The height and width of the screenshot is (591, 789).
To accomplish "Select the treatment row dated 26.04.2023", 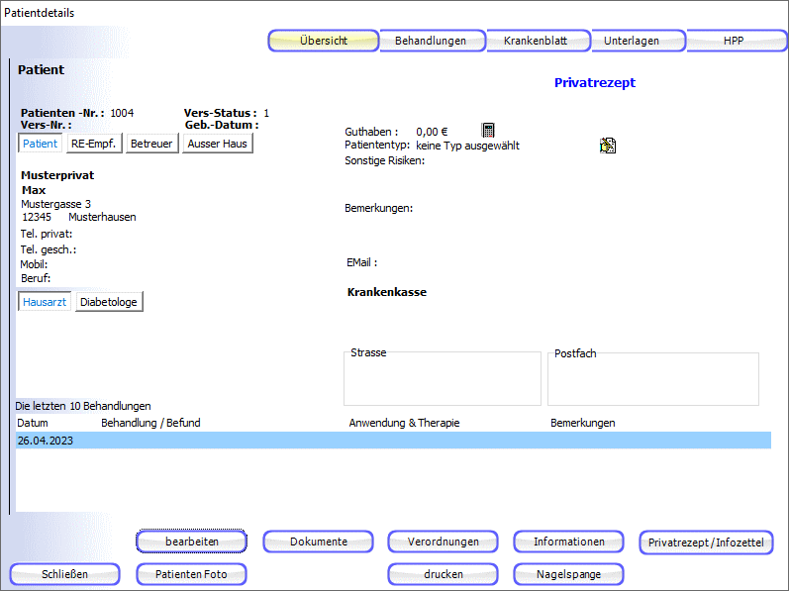I will pyautogui.click(x=393, y=441).
